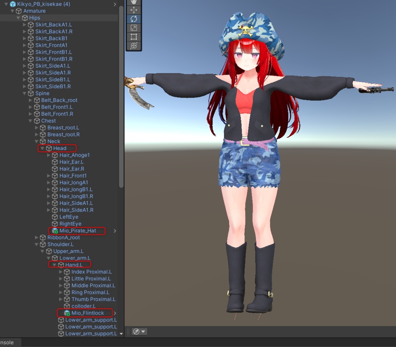Viewport: 396px width, 347px height.
Task: Collapse the Armature node
Action: click(x=12, y=11)
